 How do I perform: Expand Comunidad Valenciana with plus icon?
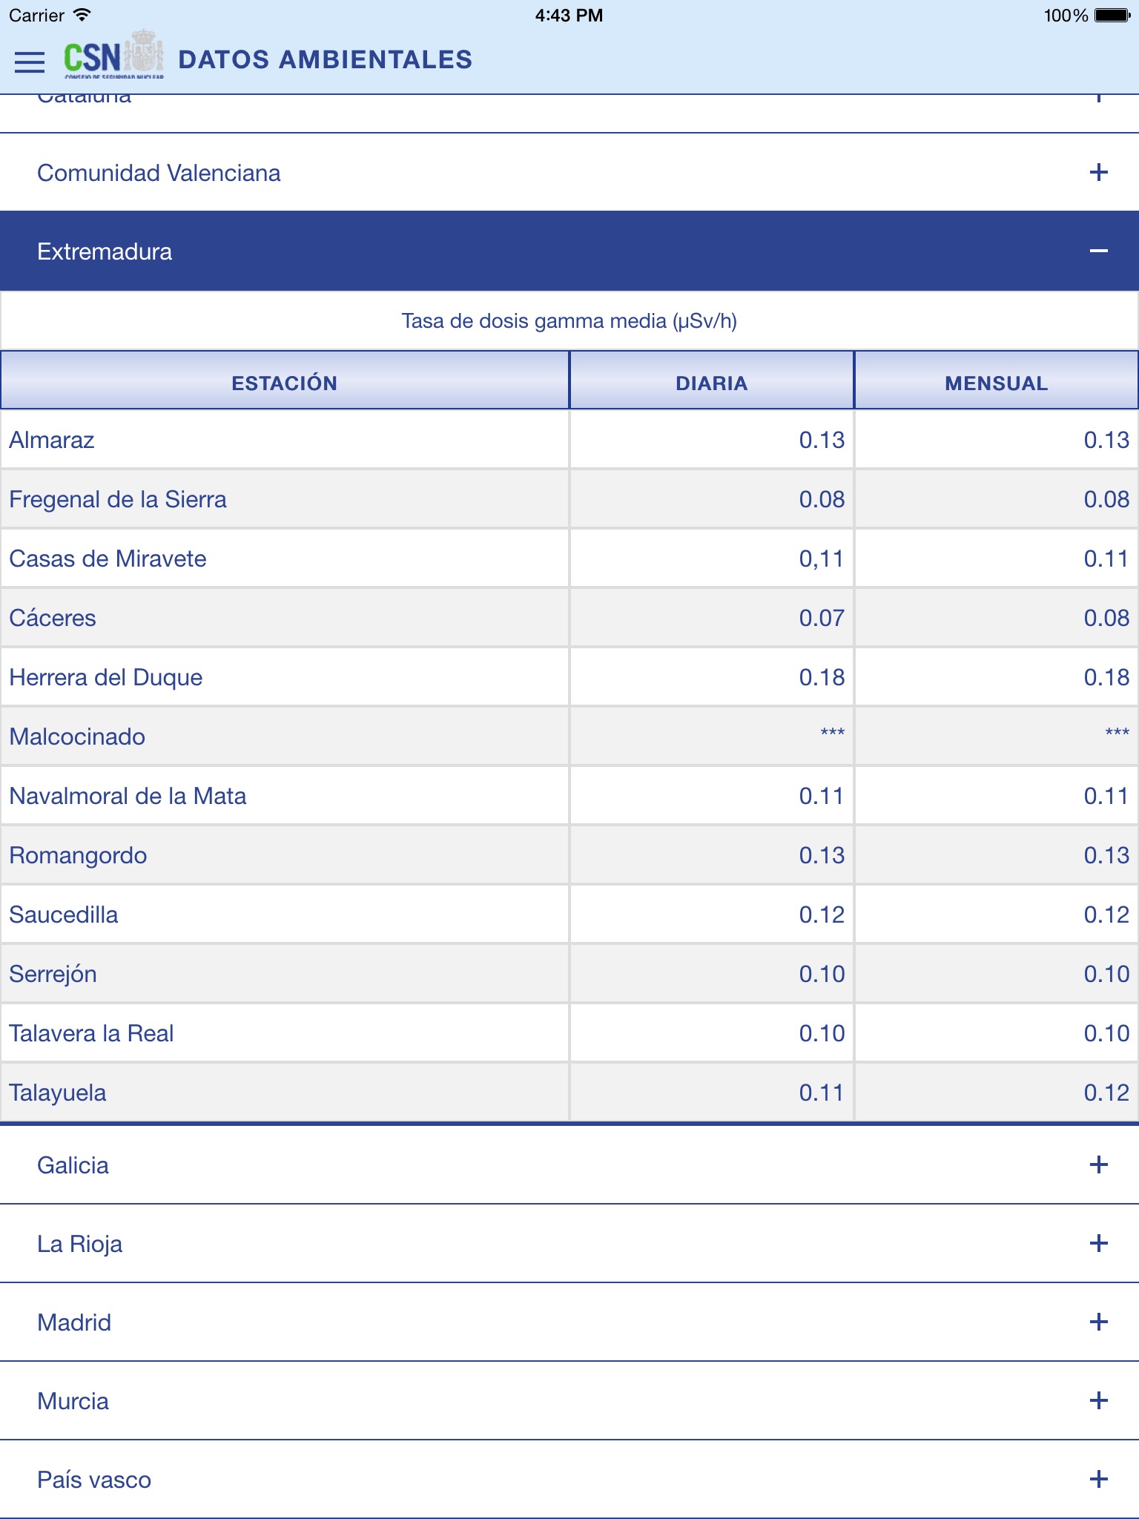[1098, 173]
